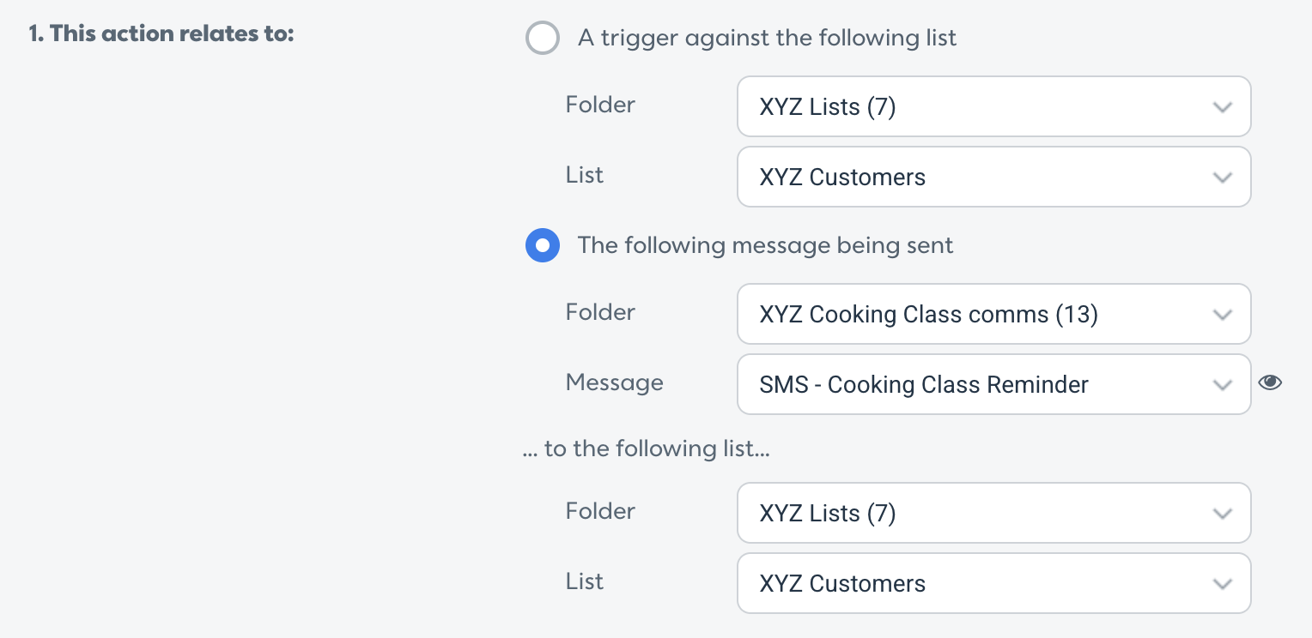Click the '... to the following list...' text

646,448
